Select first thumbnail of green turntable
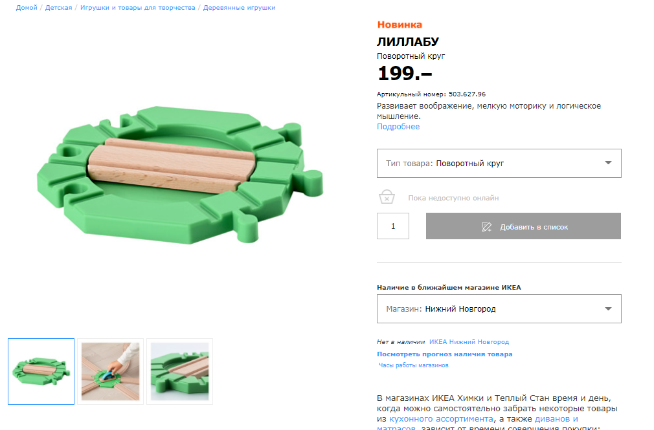 point(41,371)
